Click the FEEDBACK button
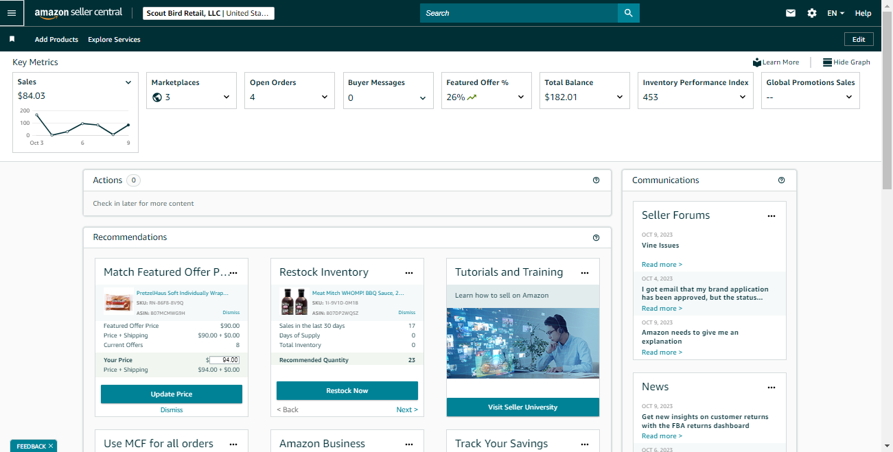Viewport: 893px width, 452px height. click(x=33, y=446)
